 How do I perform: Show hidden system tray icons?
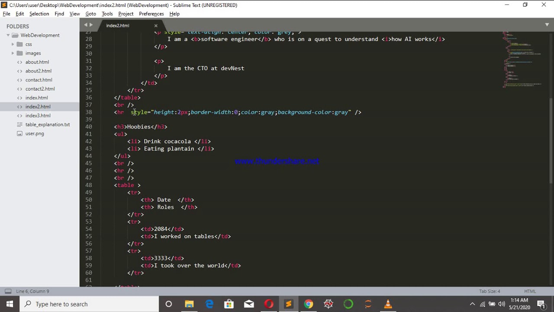(472, 304)
